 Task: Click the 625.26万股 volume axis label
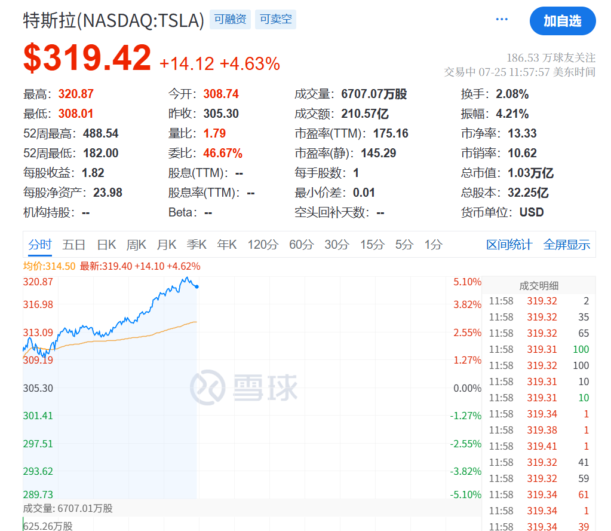(48, 526)
